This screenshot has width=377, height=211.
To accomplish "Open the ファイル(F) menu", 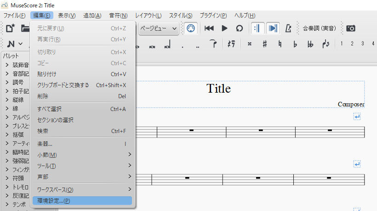I will 14,16.
